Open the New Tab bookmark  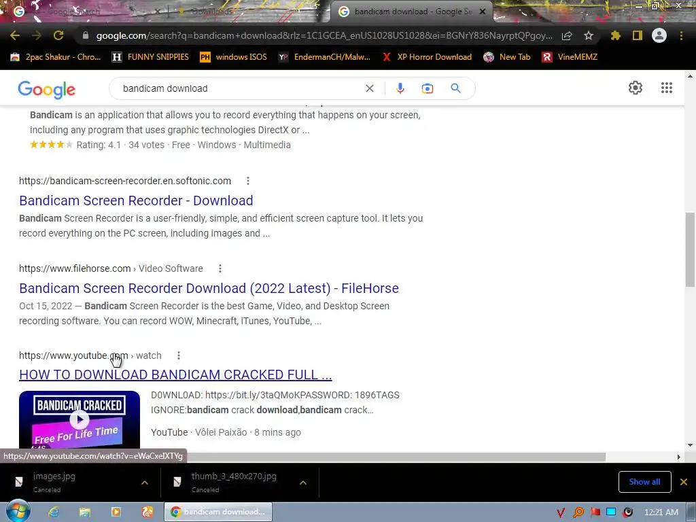[x=507, y=57]
